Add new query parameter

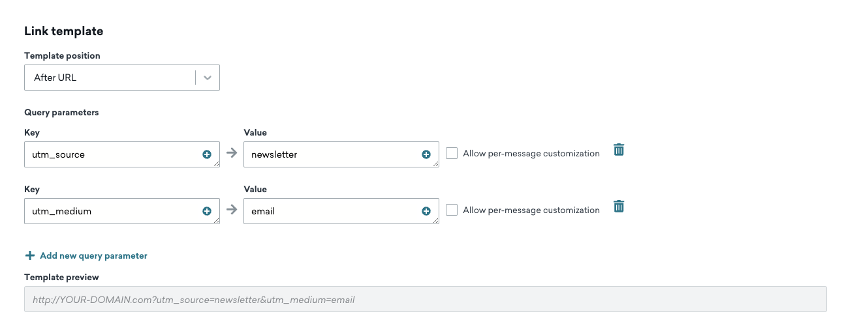click(86, 255)
